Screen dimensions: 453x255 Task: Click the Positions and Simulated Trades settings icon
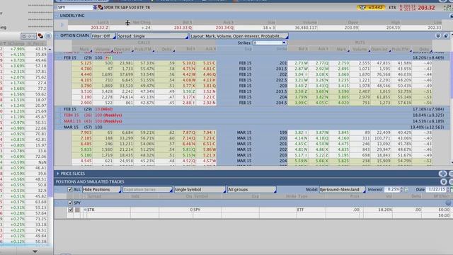click(444, 181)
